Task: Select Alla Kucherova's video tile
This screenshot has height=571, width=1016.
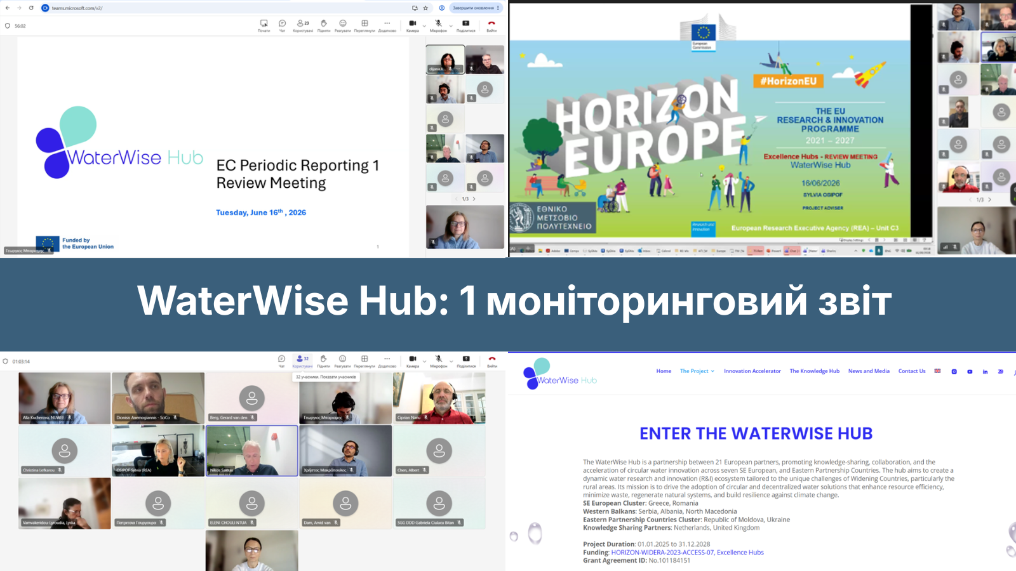Action: click(x=65, y=398)
